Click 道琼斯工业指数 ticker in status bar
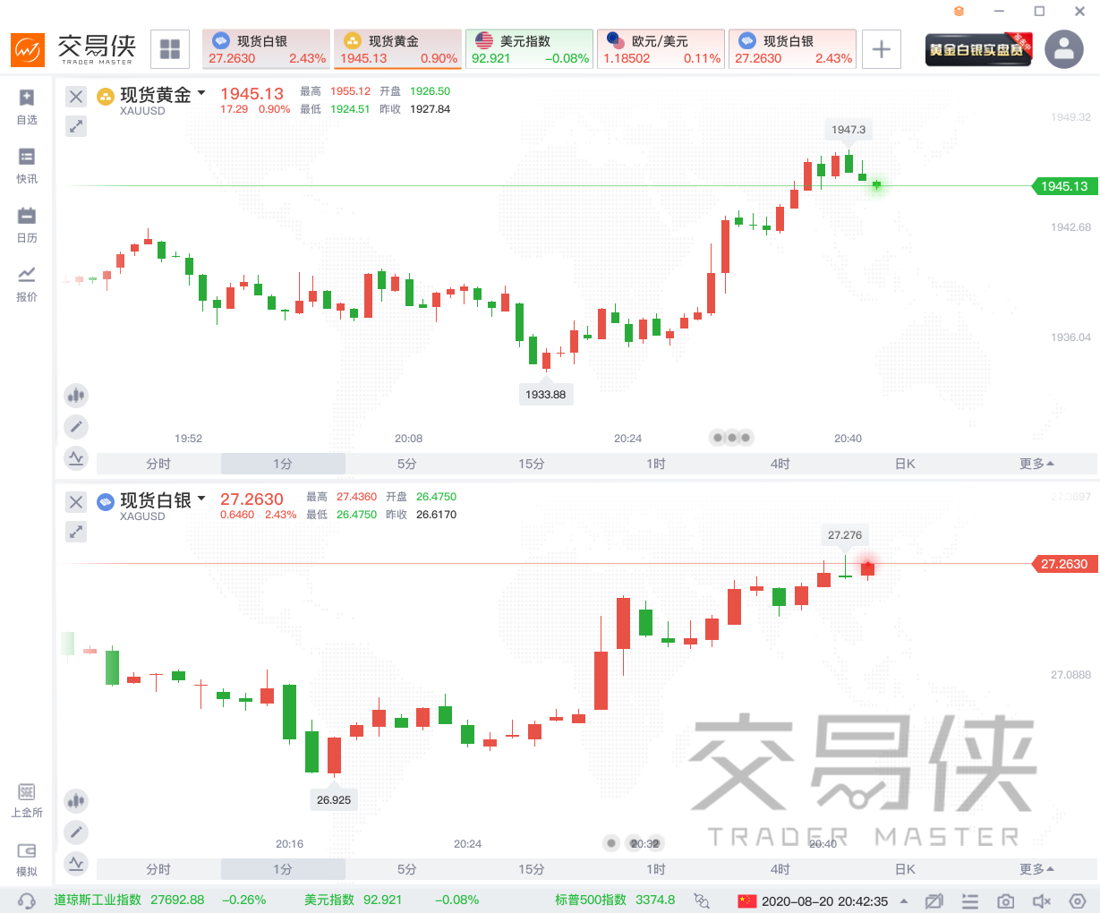The height and width of the screenshot is (913, 1100). (159, 900)
